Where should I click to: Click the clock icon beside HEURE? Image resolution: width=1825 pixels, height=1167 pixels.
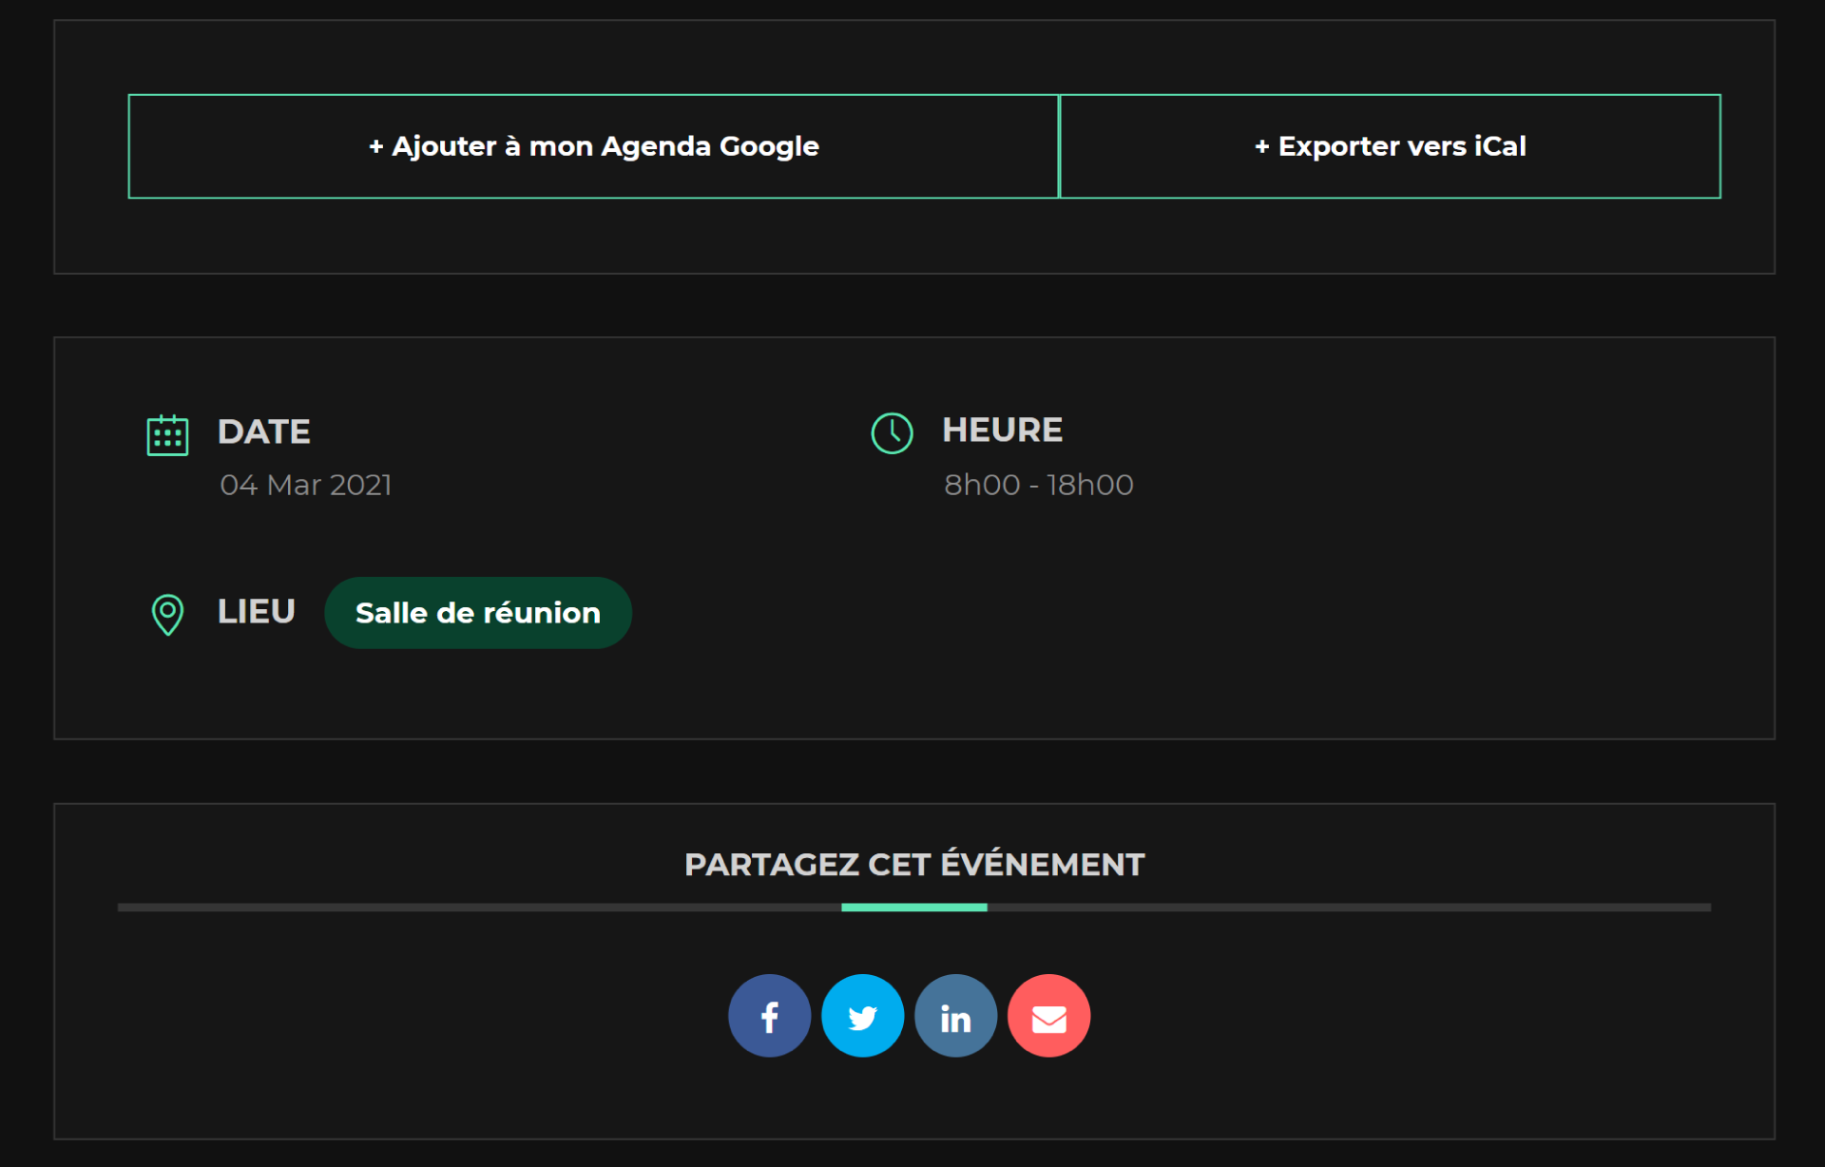click(x=892, y=433)
